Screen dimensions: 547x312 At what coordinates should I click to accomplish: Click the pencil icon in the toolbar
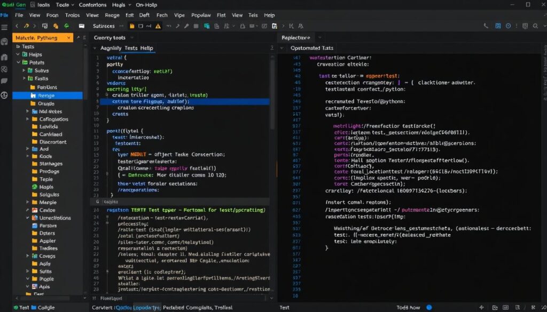click(x=186, y=26)
